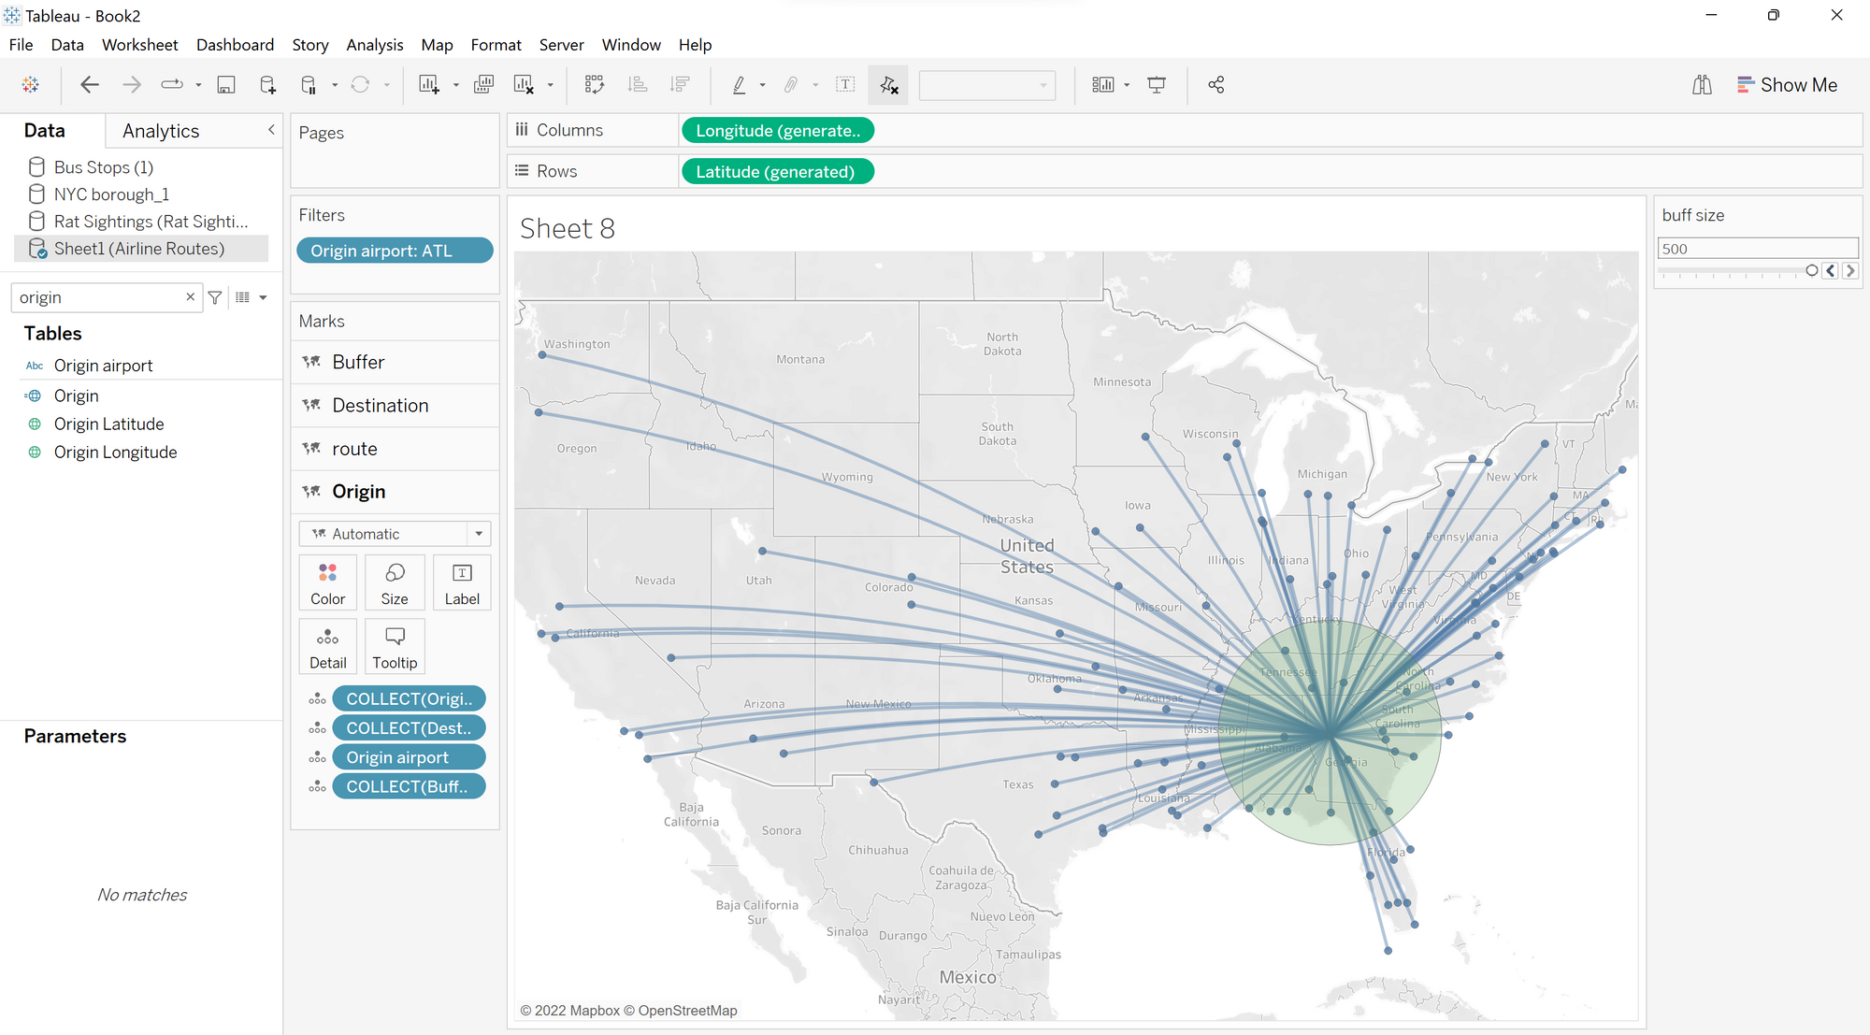This screenshot has height=1035, width=1870.
Task: Open the Analysis menu
Action: click(x=374, y=45)
